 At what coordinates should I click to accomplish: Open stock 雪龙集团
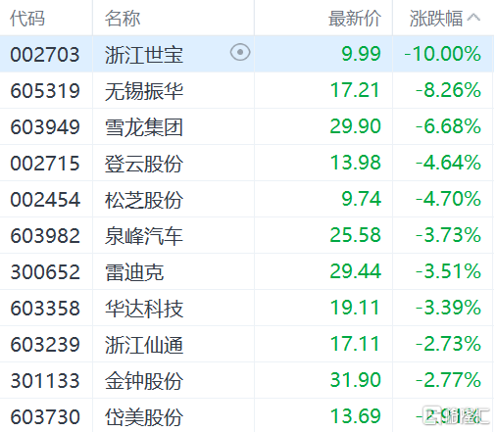click(x=144, y=126)
